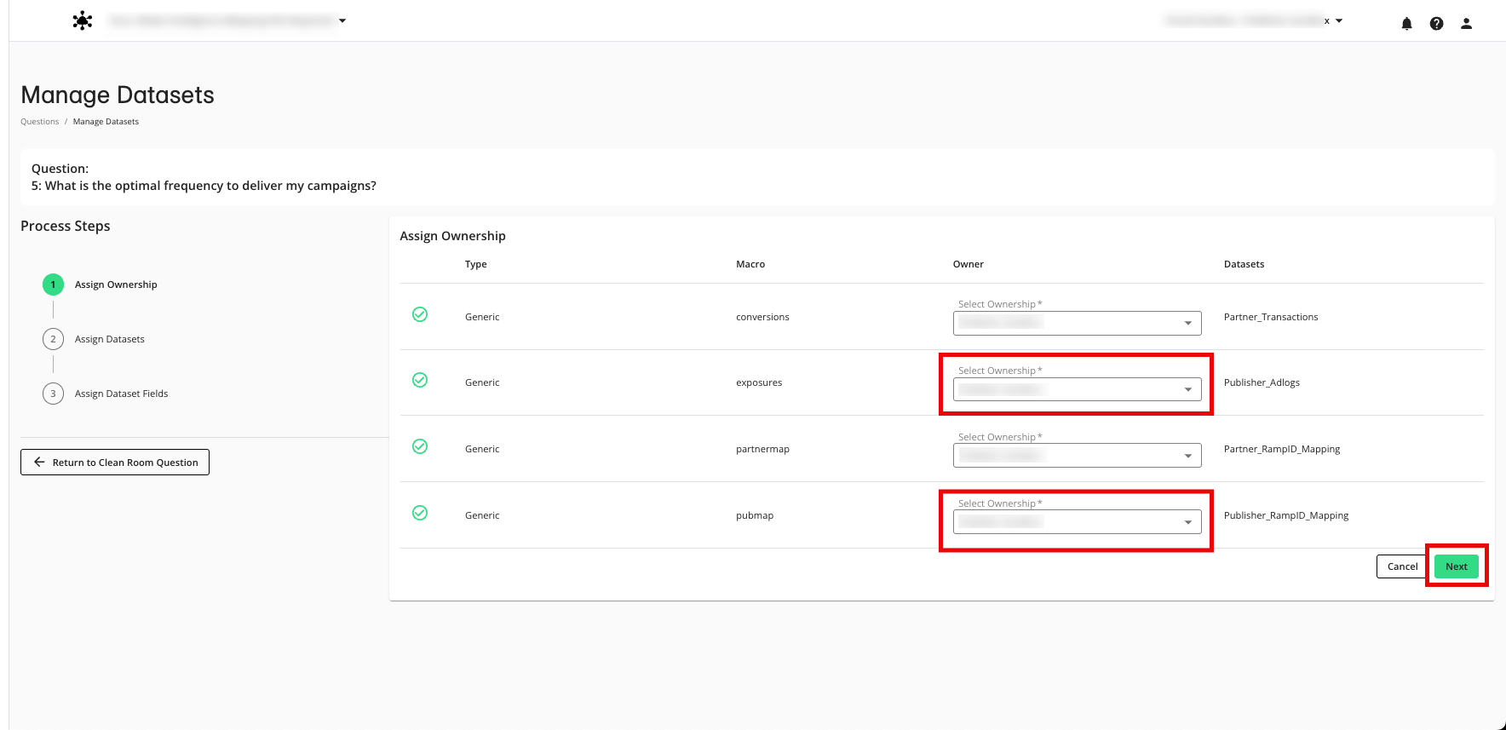This screenshot has height=730, width=1506.
Task: Open the notifications bell
Action: point(1406,24)
